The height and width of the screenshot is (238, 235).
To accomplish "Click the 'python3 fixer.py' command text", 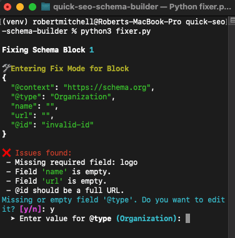I will [x=116, y=31].
